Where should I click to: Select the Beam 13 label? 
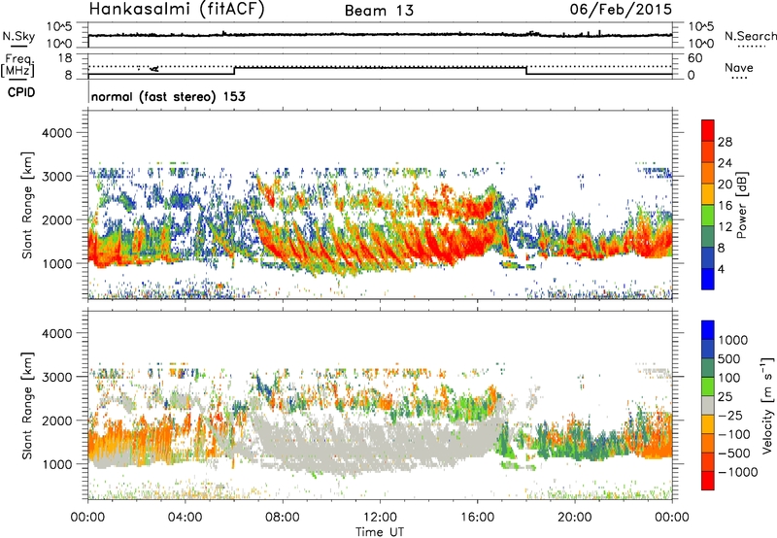[x=379, y=11]
